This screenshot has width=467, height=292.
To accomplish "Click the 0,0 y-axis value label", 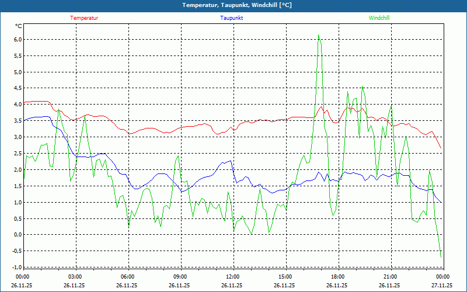I will point(18,235).
